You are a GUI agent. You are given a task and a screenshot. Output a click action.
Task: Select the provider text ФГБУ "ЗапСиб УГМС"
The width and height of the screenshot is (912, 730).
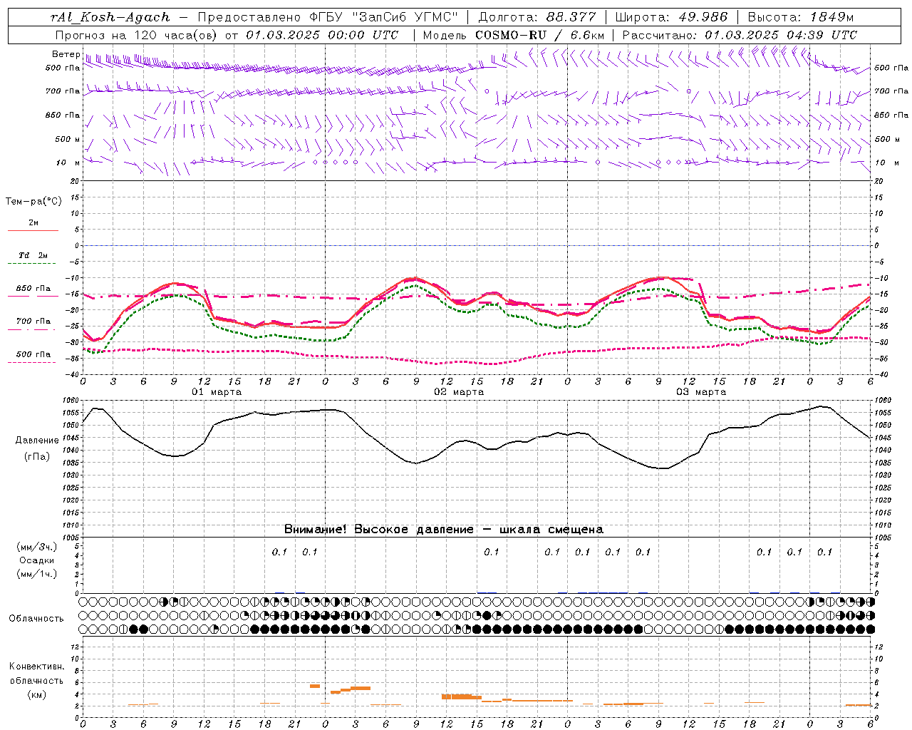[384, 17]
